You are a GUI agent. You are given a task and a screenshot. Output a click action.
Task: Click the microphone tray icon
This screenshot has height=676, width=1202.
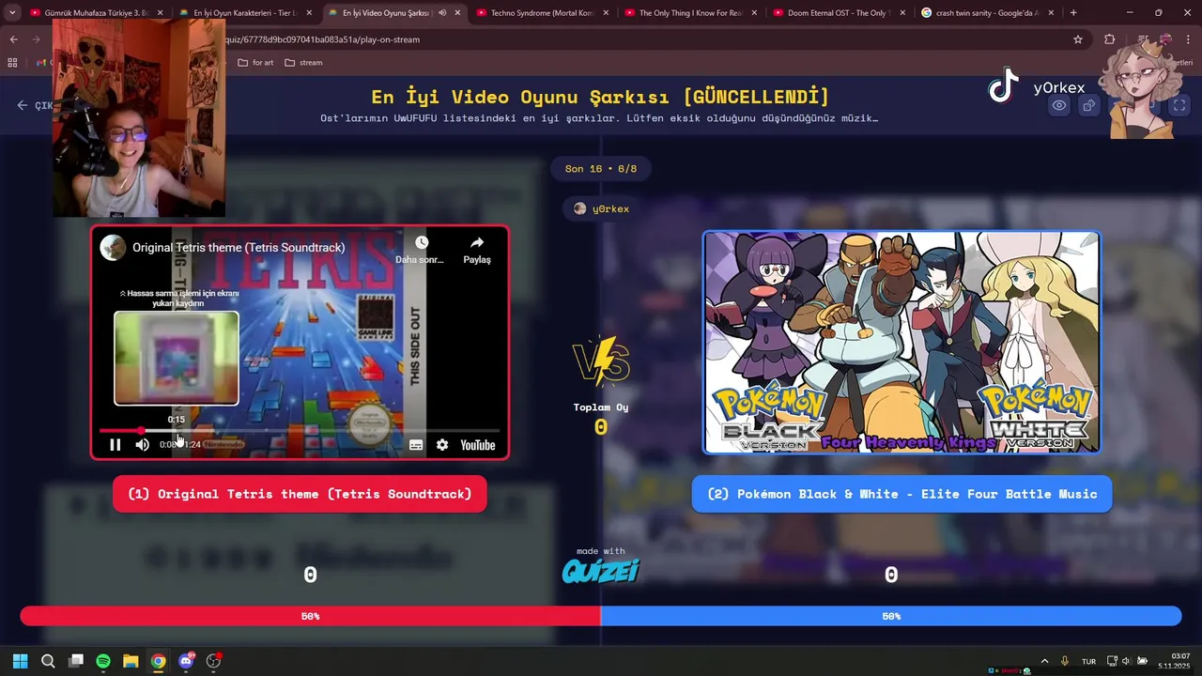point(1065,661)
